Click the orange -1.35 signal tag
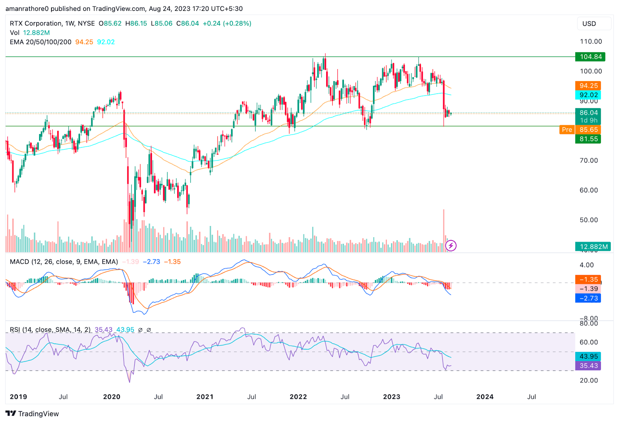 [x=588, y=280]
